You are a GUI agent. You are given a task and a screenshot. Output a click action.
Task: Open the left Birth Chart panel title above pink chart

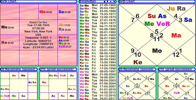coord(8,1)
